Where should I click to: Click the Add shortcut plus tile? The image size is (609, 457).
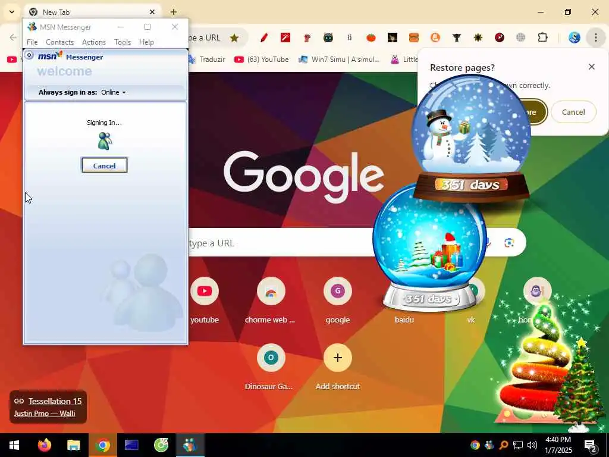click(338, 358)
